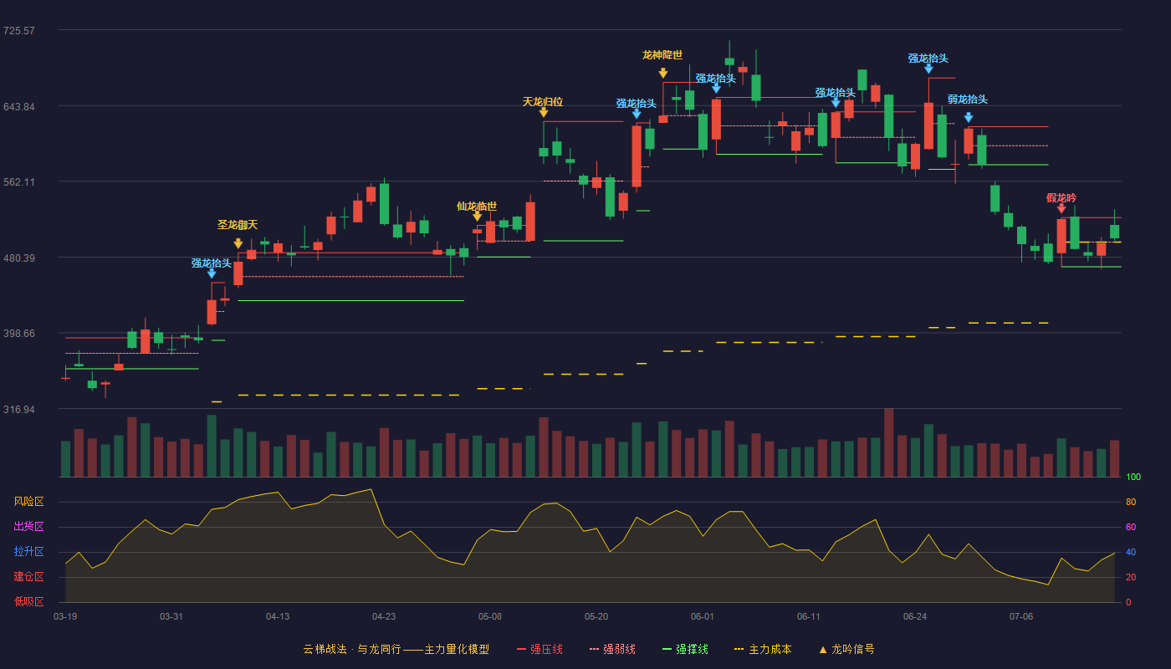The width and height of the screenshot is (1171, 669).
Task: Click the 建仓区 zone label
Action: point(29,577)
